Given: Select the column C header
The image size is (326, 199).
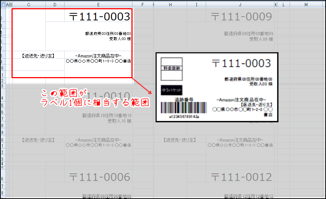Looking at the screenshot, I should click(x=29, y=4).
